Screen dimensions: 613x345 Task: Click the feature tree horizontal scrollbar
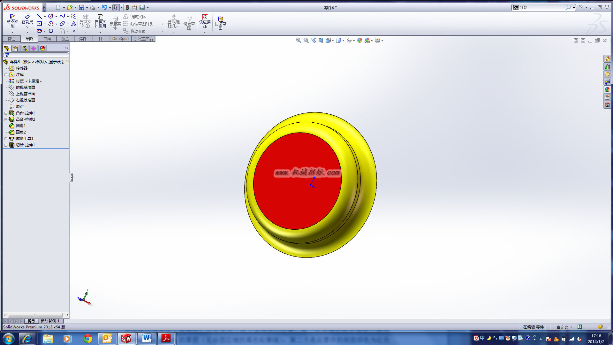(35, 315)
